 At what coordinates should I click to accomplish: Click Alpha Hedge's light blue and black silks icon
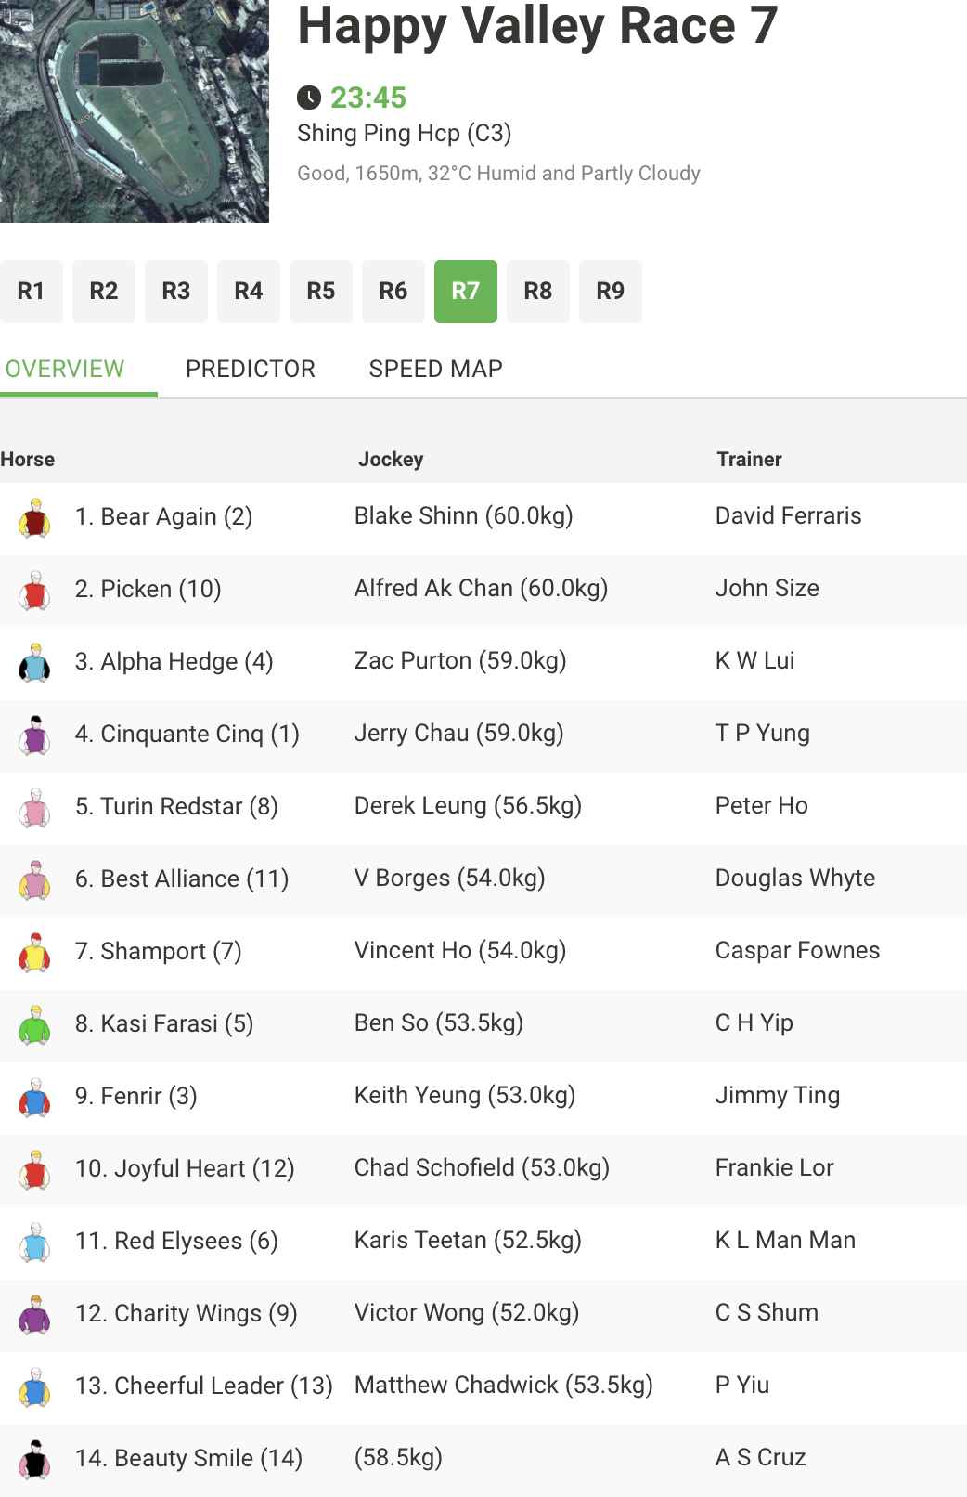pyautogui.click(x=34, y=662)
